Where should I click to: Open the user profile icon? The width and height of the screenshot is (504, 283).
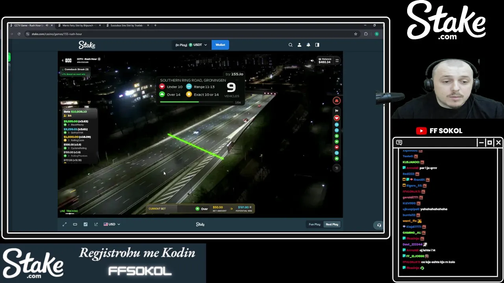299,45
